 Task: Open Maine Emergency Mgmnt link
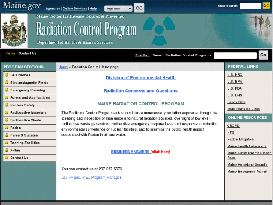coord(247,171)
